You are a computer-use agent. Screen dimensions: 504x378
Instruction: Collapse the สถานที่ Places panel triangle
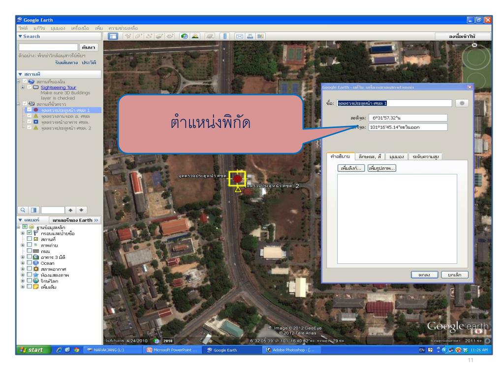coord(20,74)
